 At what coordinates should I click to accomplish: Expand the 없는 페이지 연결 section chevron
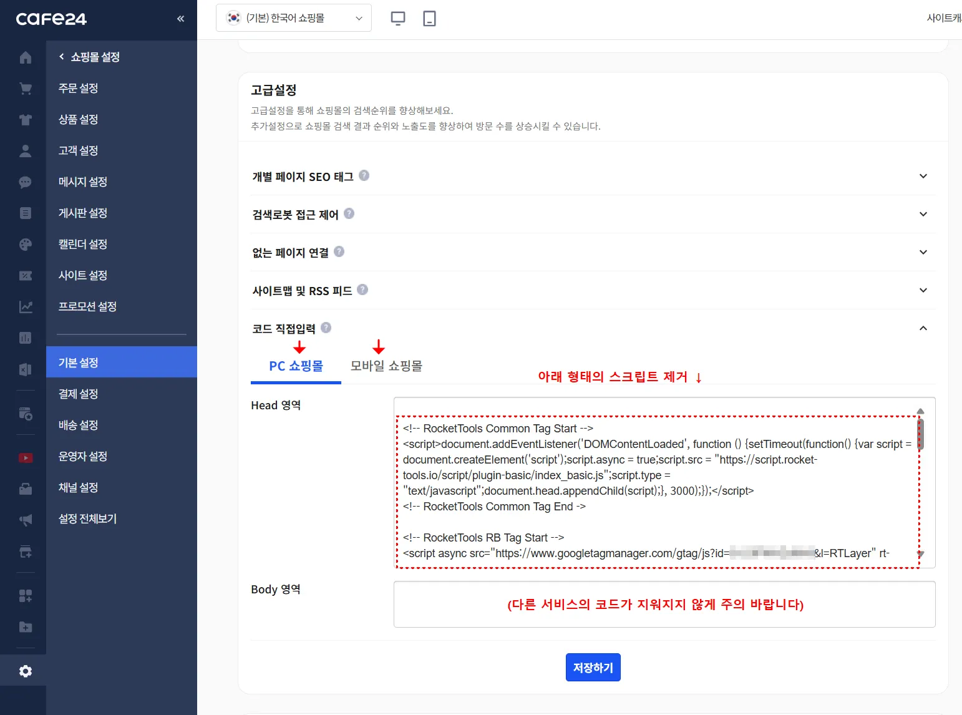point(923,252)
